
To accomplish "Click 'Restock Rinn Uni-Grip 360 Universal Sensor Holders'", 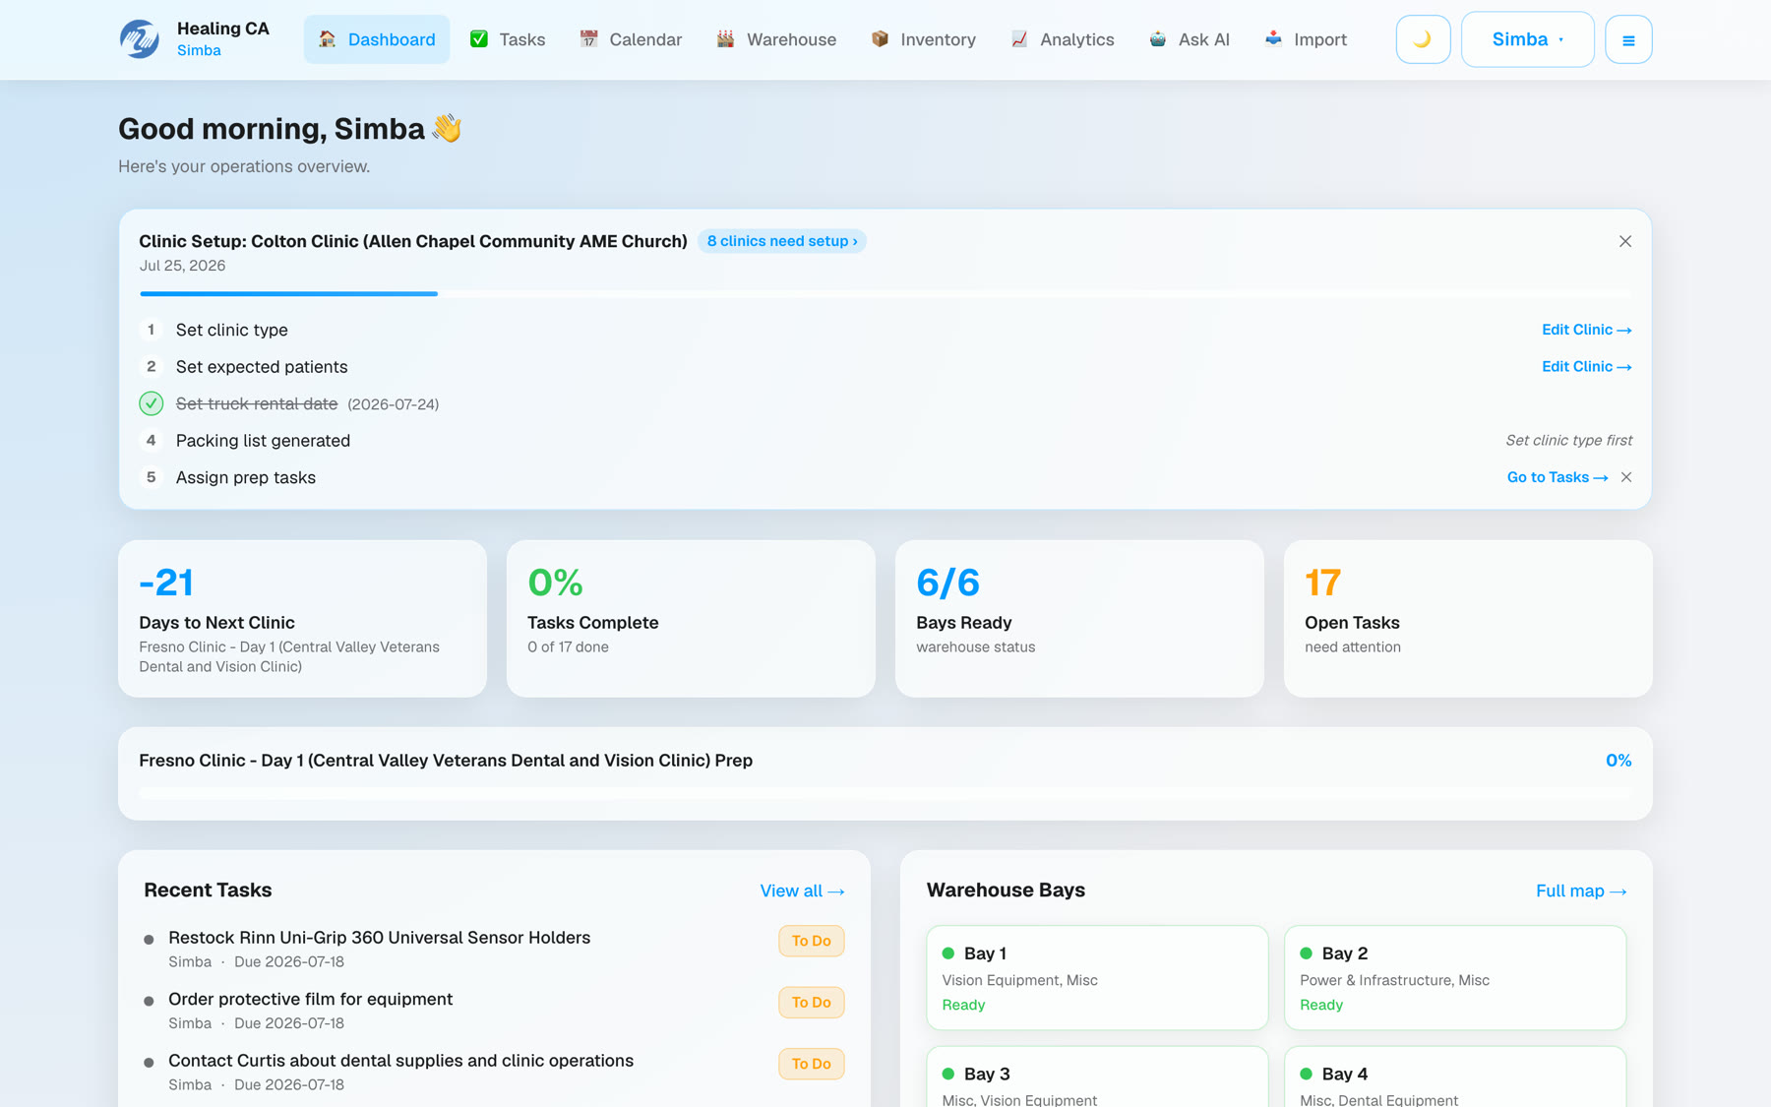I will click(x=379, y=938).
